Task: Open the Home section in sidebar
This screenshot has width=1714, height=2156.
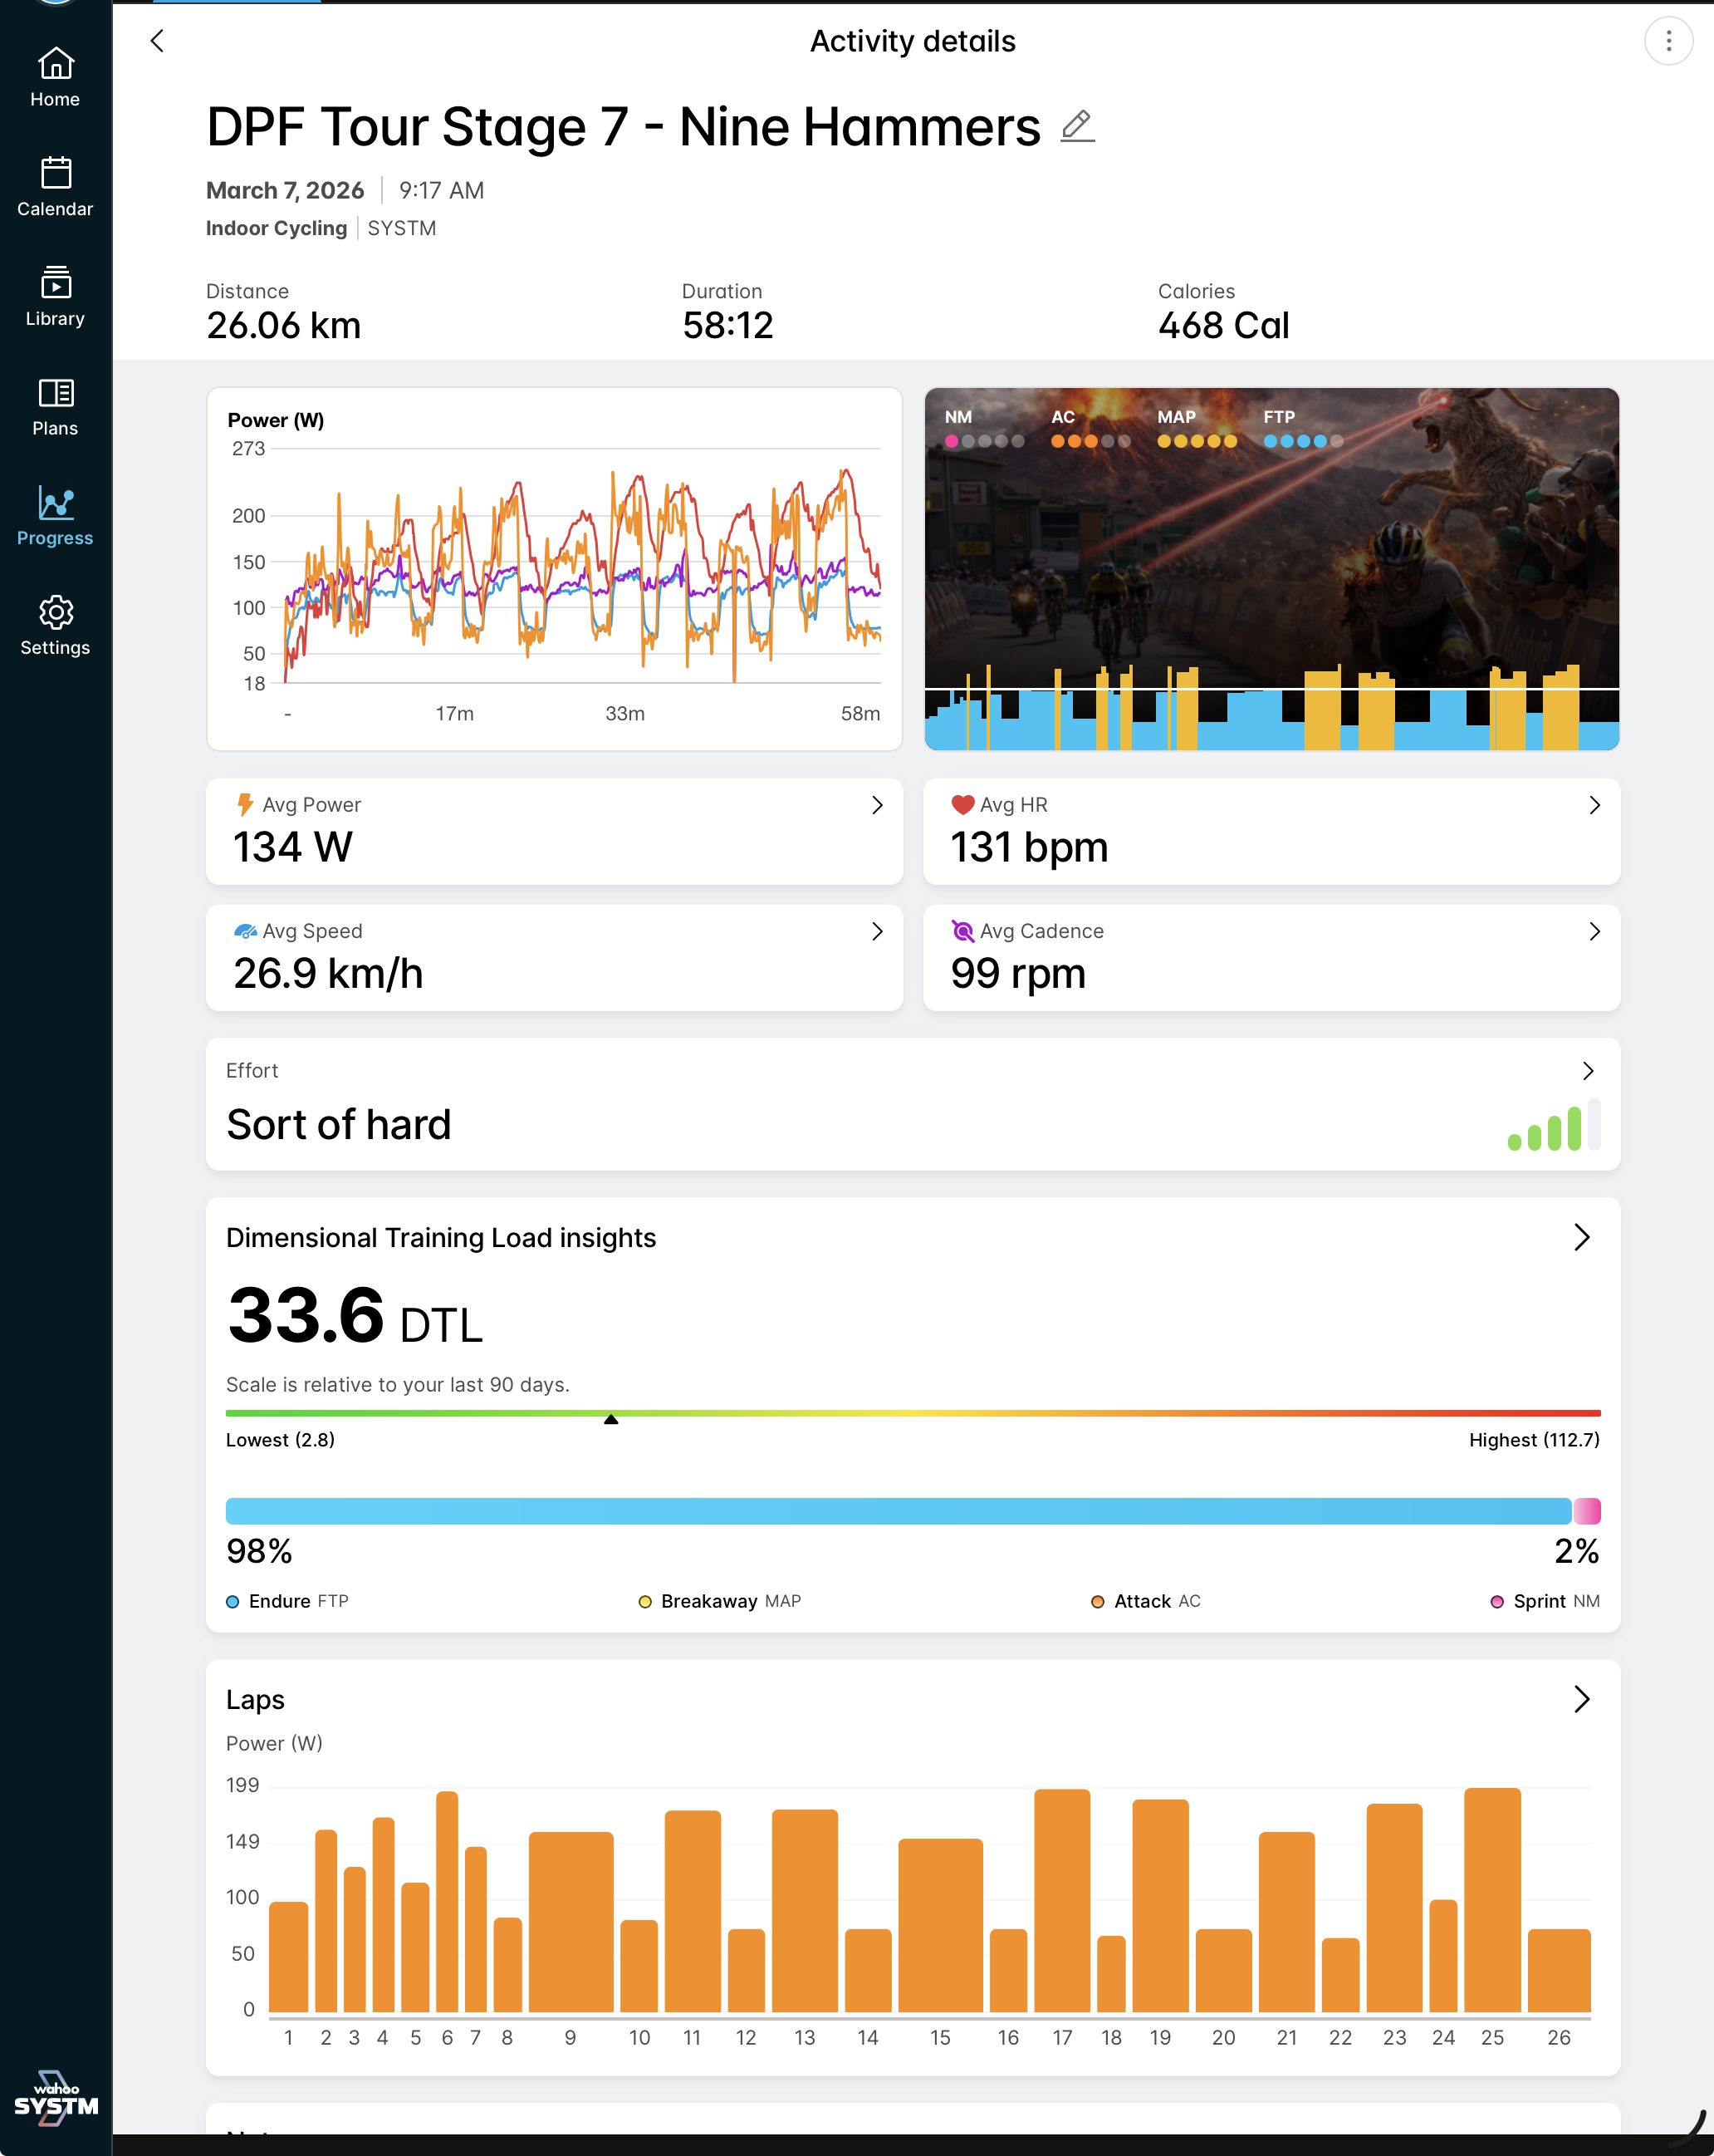Action: click(55, 77)
